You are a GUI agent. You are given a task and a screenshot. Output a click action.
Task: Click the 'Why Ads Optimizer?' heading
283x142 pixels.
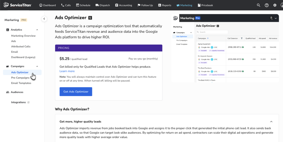click(72, 109)
